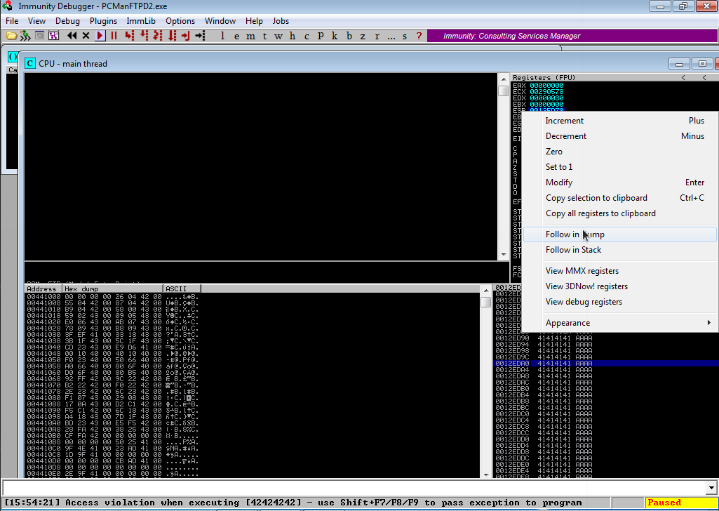Click the Address column header in dump
Viewport: 719px width, 511px height.
click(43, 289)
